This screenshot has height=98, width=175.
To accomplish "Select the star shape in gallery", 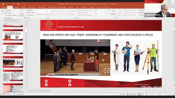I will point(107,15).
